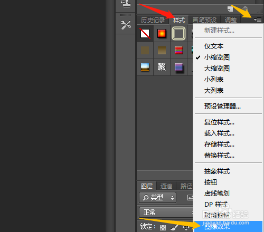The width and height of the screenshot is (264, 232).
Task: Toggle lock transparent pixels checkerboard icon
Action: coord(163,227)
